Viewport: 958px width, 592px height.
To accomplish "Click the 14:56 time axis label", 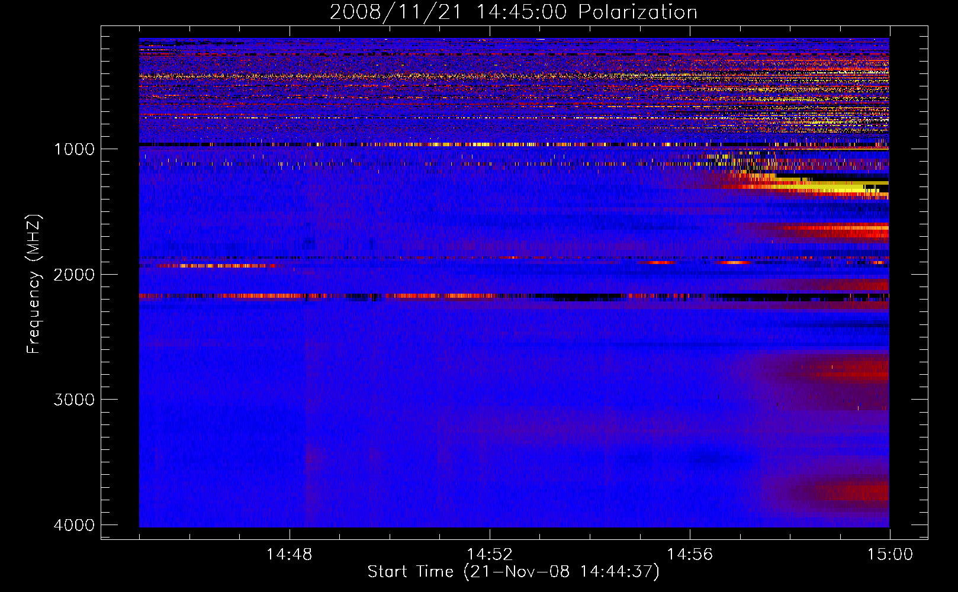I will (x=690, y=555).
